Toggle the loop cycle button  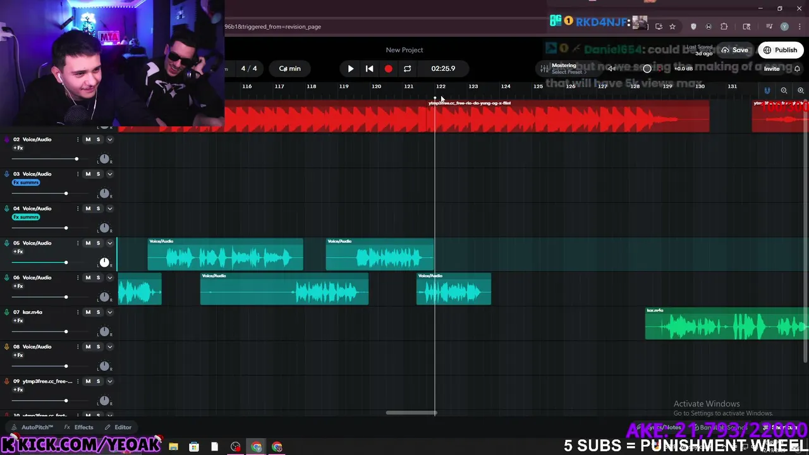coord(407,68)
